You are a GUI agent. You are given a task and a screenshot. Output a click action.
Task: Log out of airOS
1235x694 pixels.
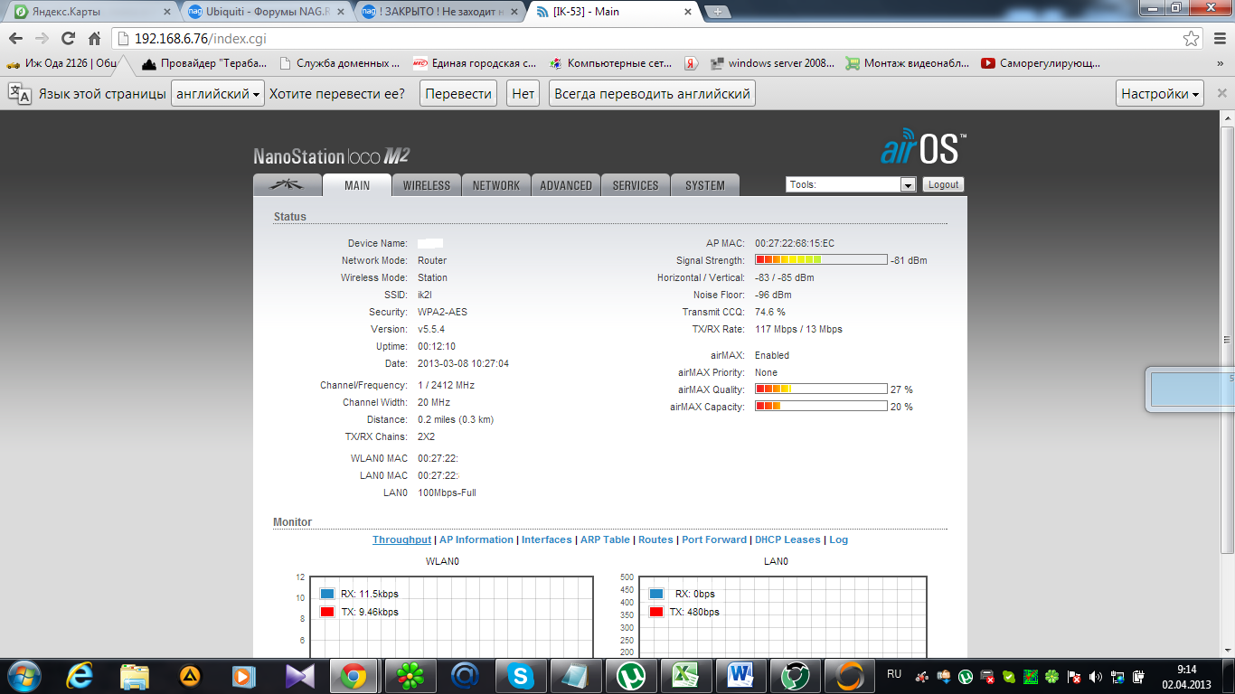coord(943,184)
